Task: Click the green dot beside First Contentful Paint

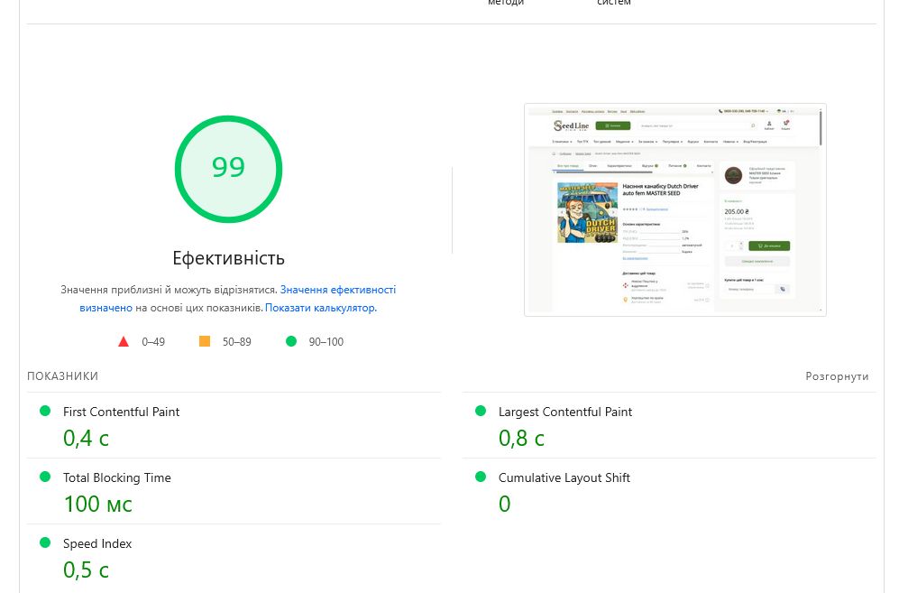Action: [44, 411]
